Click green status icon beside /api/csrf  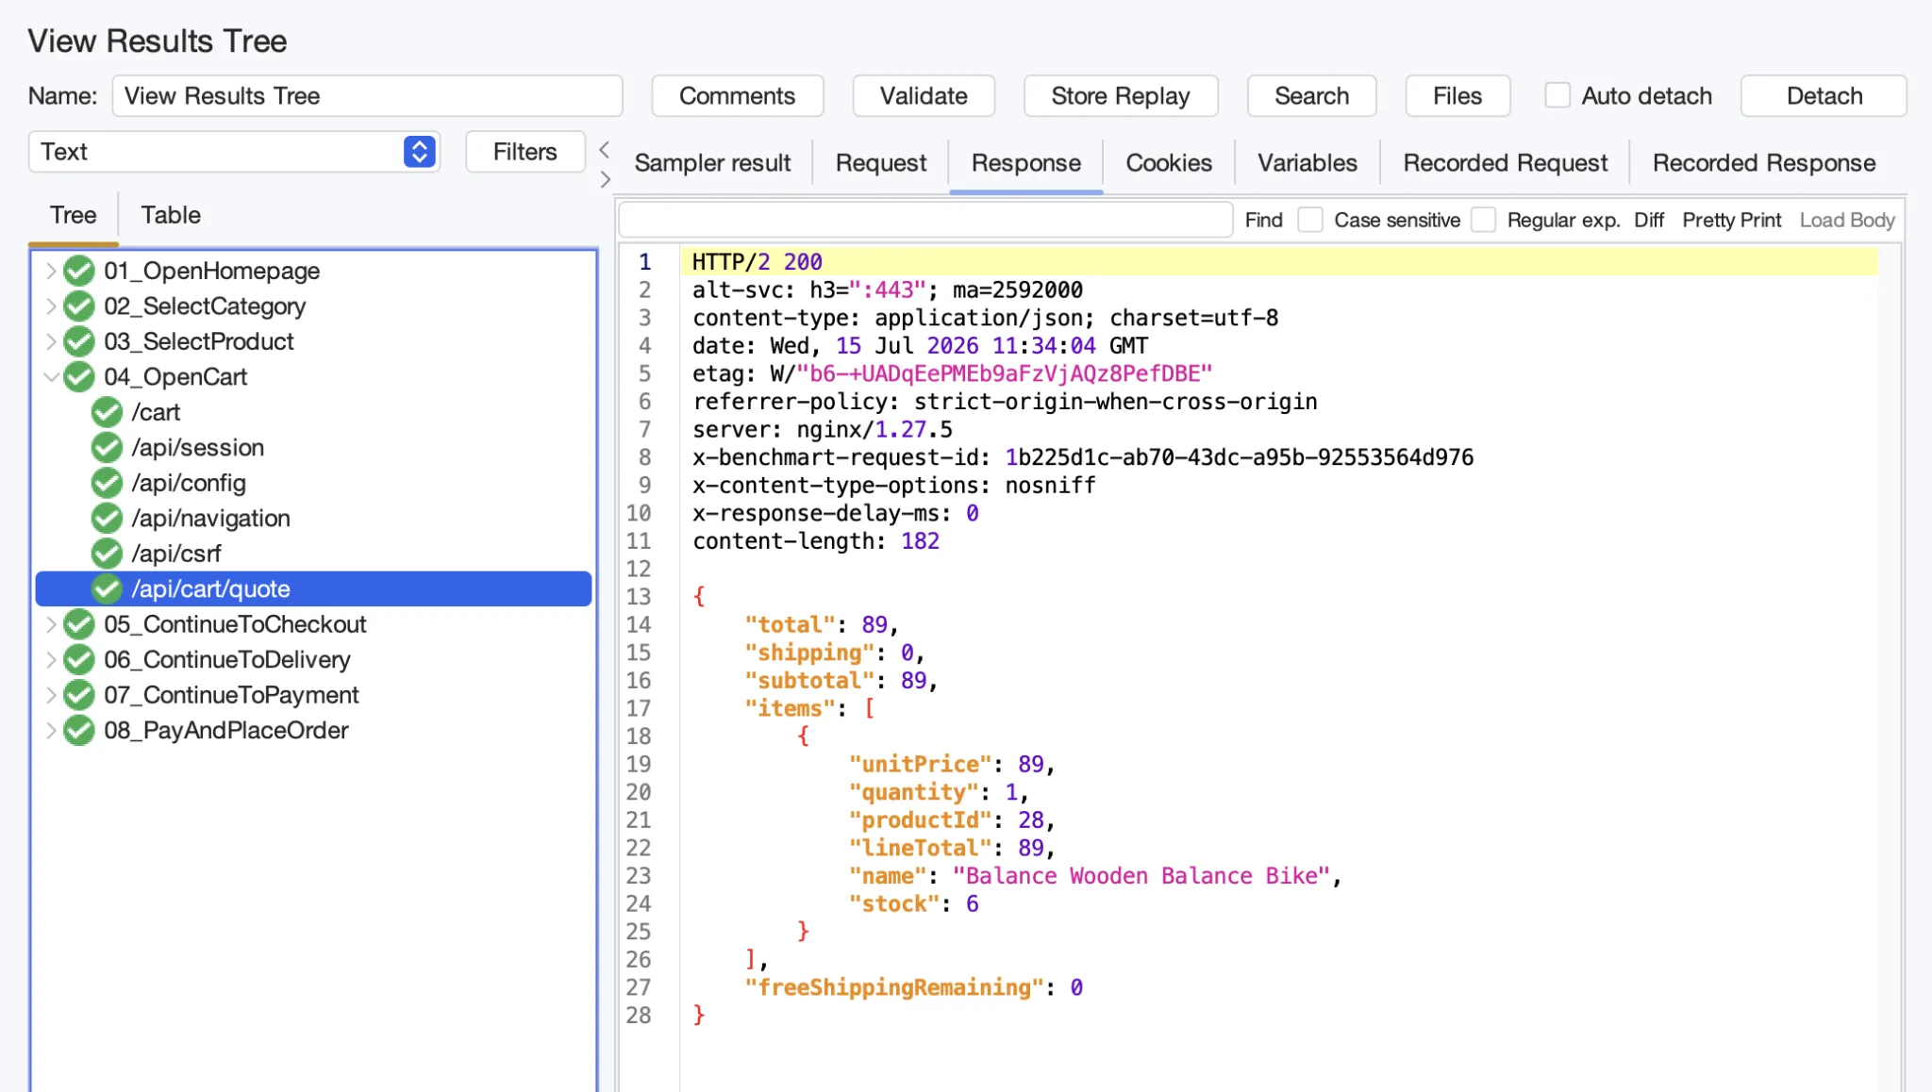[108, 554]
